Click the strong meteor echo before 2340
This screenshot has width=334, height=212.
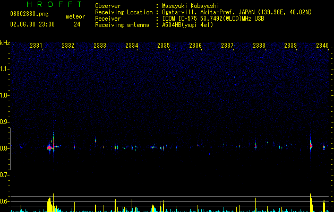[x=311, y=145]
